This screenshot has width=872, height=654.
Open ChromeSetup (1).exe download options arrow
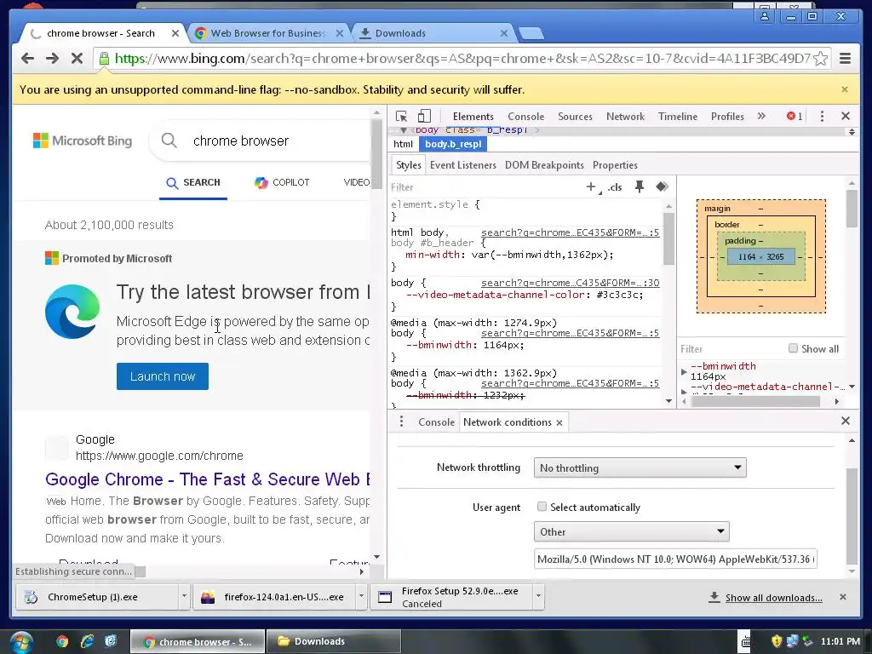point(184,597)
